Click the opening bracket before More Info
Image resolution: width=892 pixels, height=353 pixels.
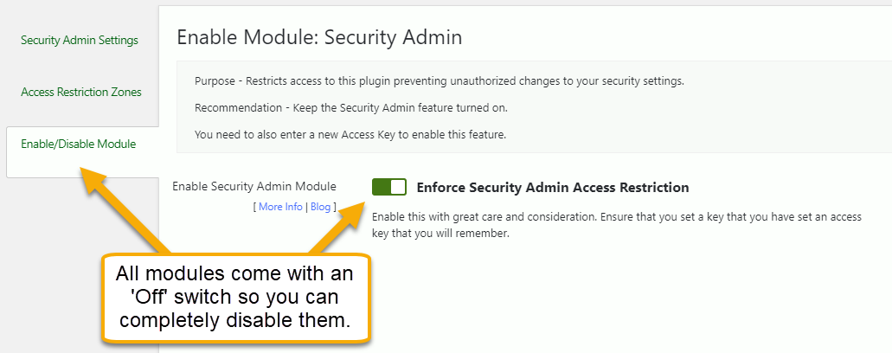(x=254, y=207)
